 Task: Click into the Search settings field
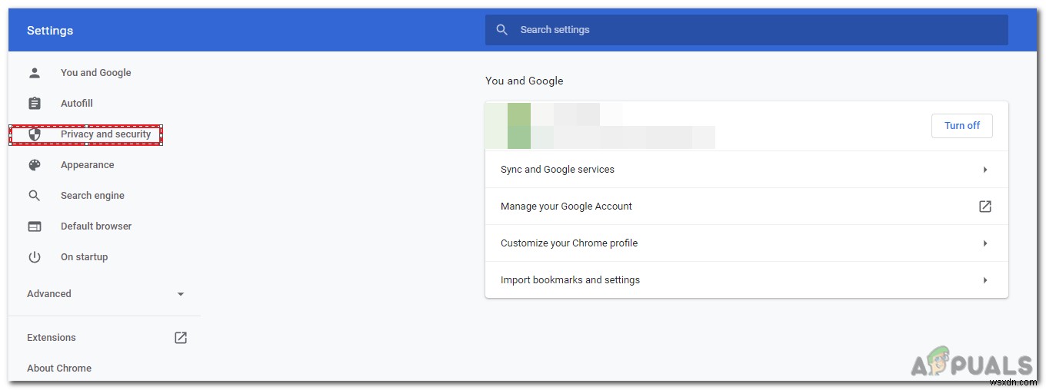click(747, 30)
